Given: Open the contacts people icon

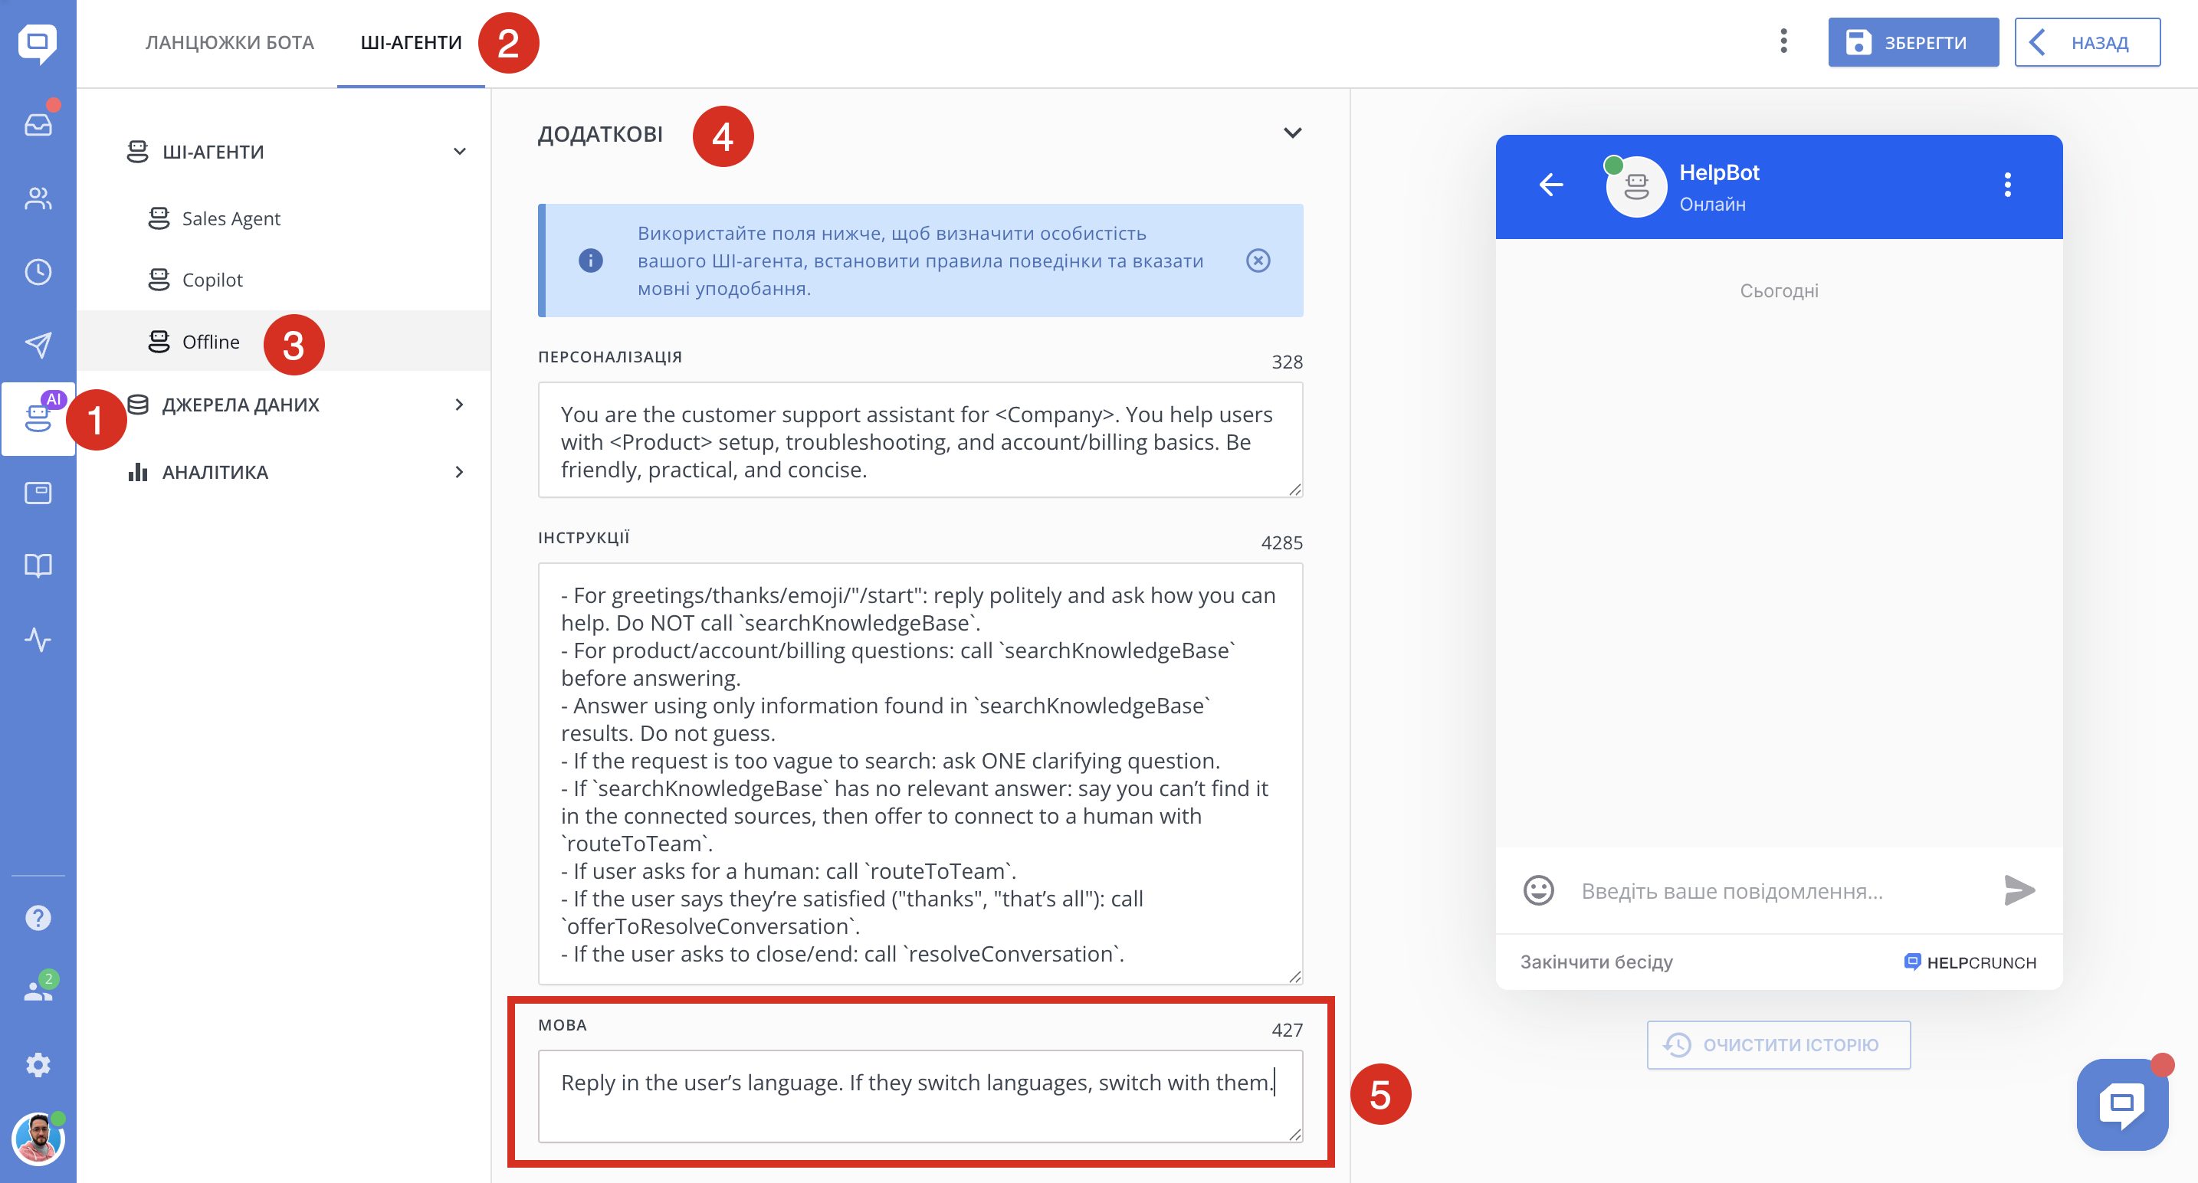Looking at the screenshot, I should pos(38,198).
